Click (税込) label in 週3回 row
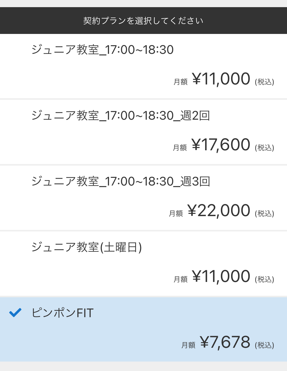This screenshot has height=371, width=287. 265,214
